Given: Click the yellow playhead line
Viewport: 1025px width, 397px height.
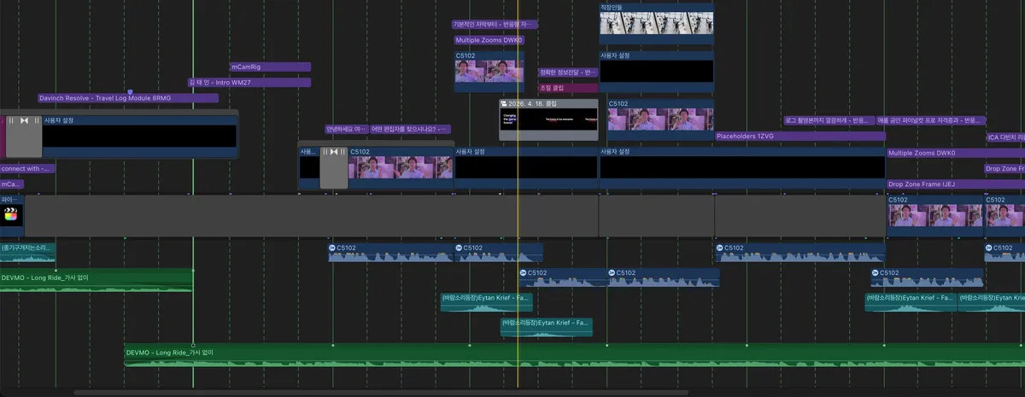Looking at the screenshot, I should pyautogui.click(x=518, y=213).
